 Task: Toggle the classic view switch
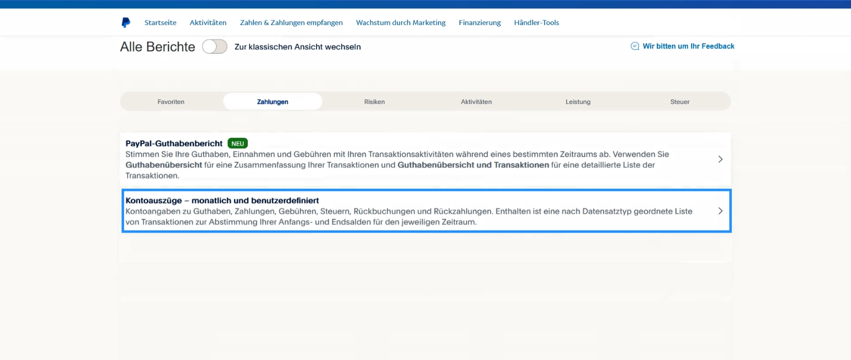point(215,47)
